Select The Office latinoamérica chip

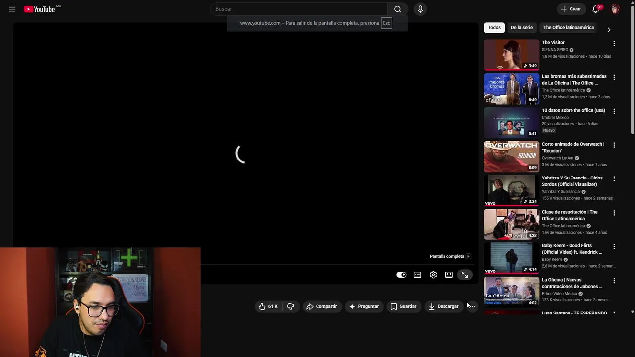pos(569,28)
